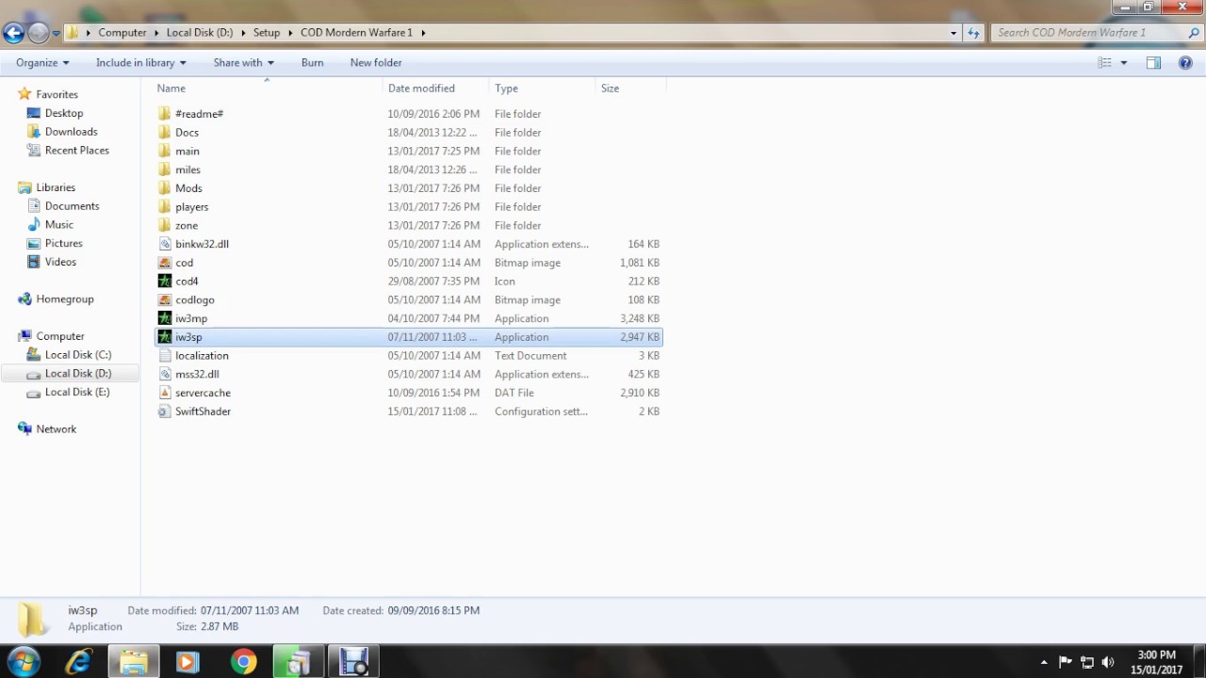Select Local Disk (C:) in navigation pane
The height and width of the screenshot is (678, 1206).
click(77, 355)
